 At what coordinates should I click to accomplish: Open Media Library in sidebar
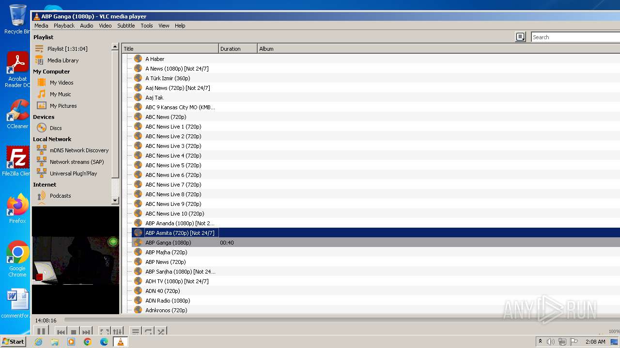pyautogui.click(x=63, y=60)
